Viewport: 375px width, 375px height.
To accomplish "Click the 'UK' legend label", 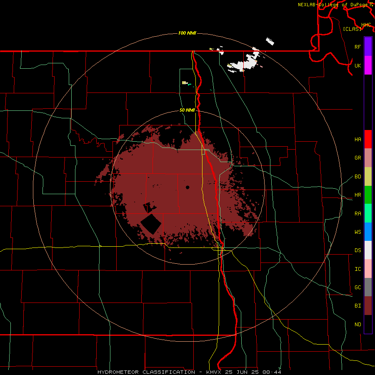I will click(x=358, y=65).
